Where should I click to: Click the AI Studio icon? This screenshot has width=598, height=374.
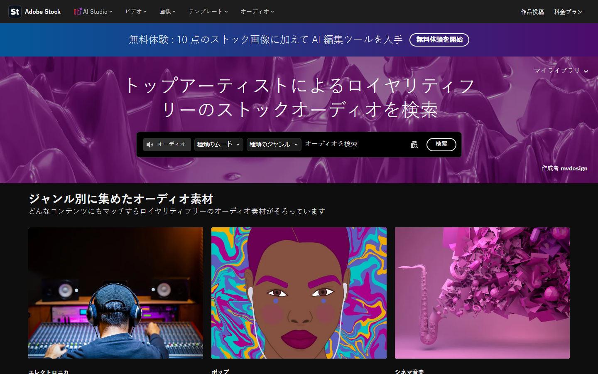[x=78, y=12]
